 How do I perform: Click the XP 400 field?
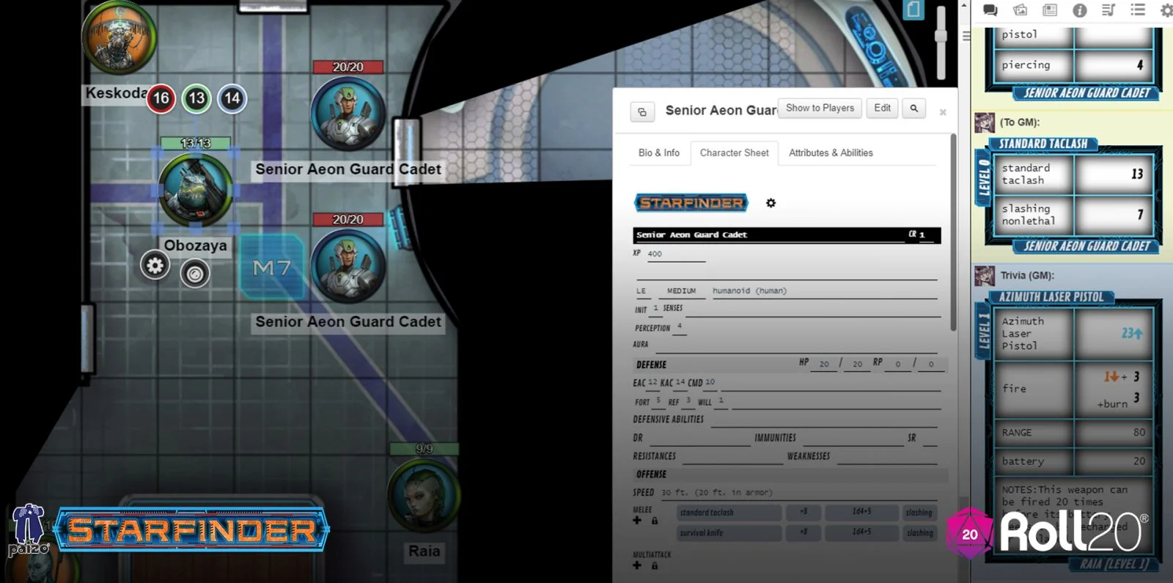[674, 254]
